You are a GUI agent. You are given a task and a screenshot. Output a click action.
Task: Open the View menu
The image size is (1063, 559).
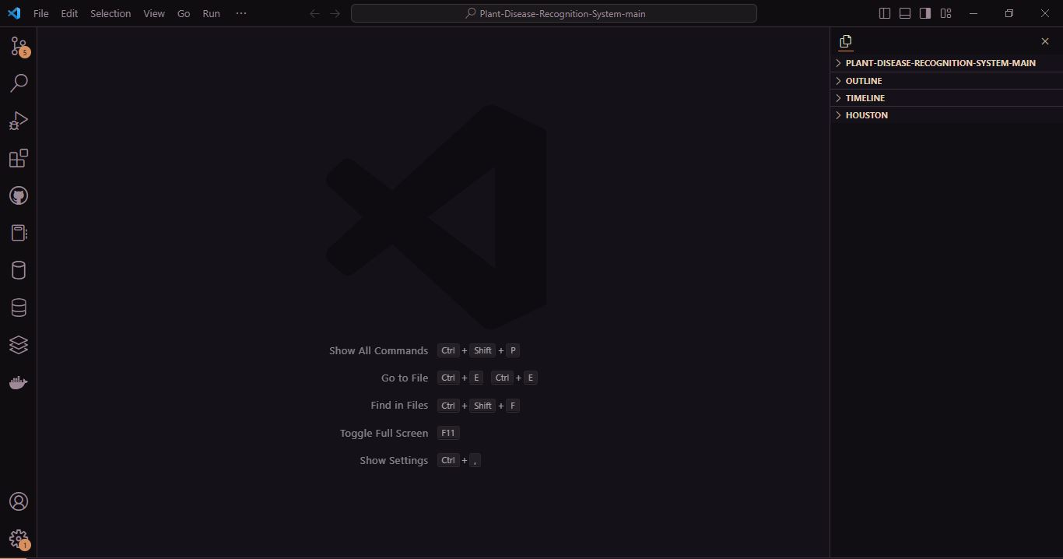pos(154,13)
